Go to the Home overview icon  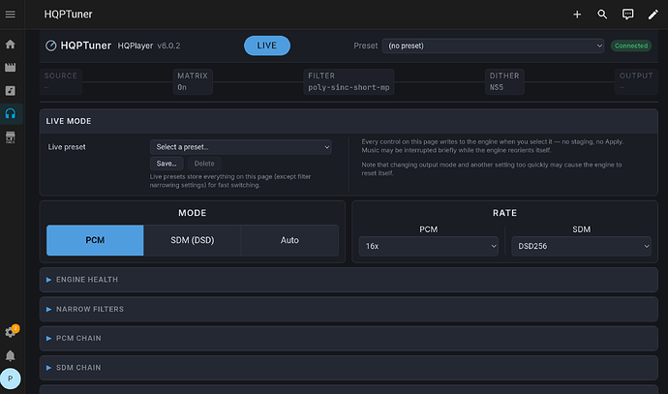tap(11, 45)
